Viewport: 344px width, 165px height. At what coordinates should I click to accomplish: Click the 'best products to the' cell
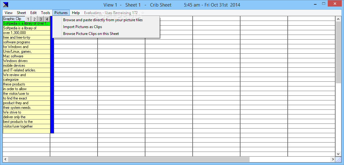click(27, 121)
